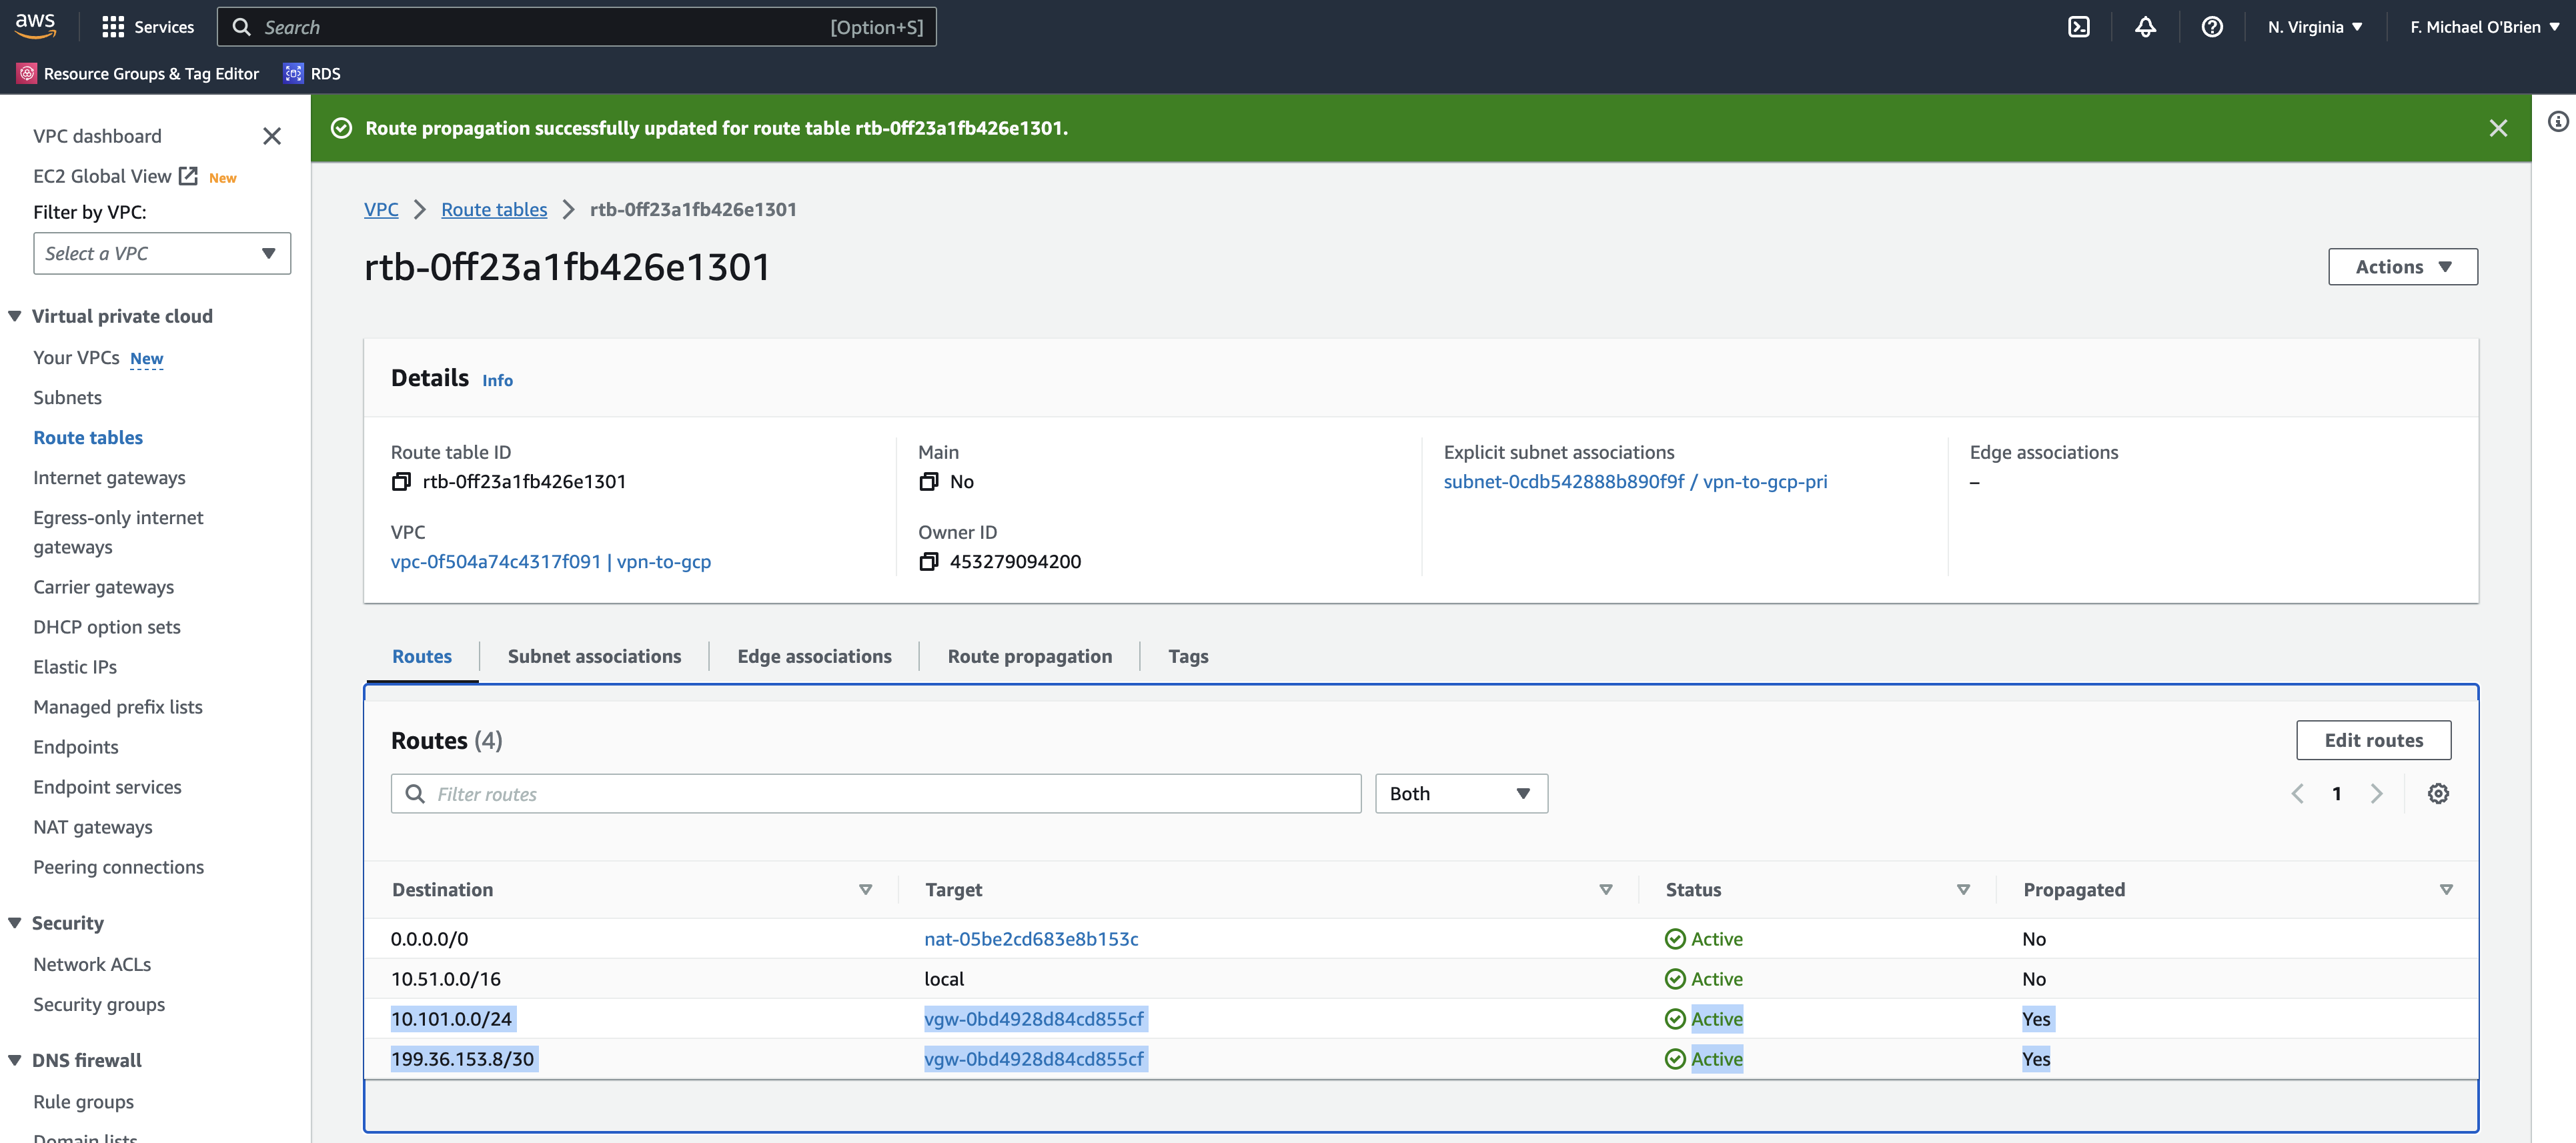Copy the route table ID
This screenshot has width=2576, height=1143.
click(401, 481)
